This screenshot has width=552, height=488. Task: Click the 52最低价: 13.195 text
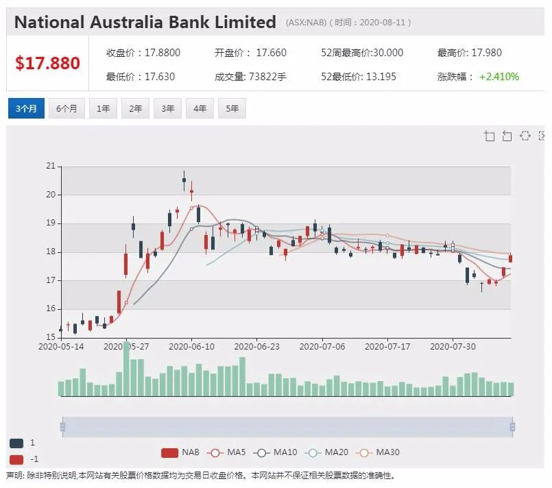pyautogui.click(x=359, y=77)
